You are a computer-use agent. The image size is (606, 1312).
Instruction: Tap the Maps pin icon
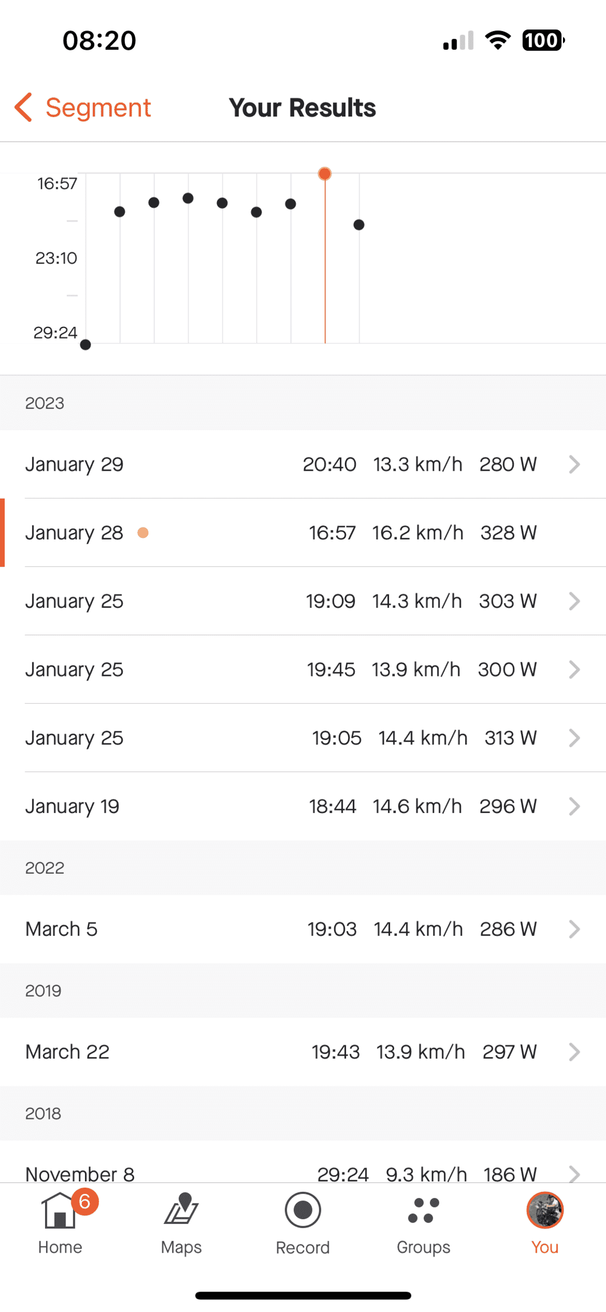181,1209
